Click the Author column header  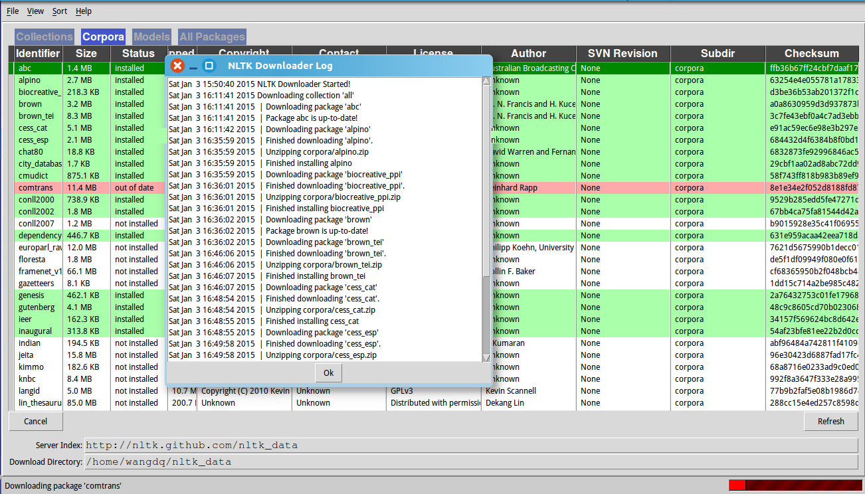click(x=528, y=54)
